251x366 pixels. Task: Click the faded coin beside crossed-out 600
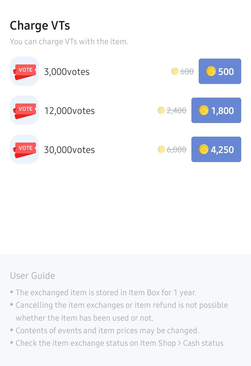tap(175, 71)
